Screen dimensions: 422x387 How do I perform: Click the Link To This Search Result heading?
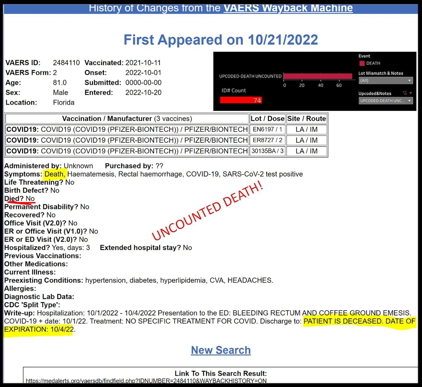pyautogui.click(x=221, y=373)
